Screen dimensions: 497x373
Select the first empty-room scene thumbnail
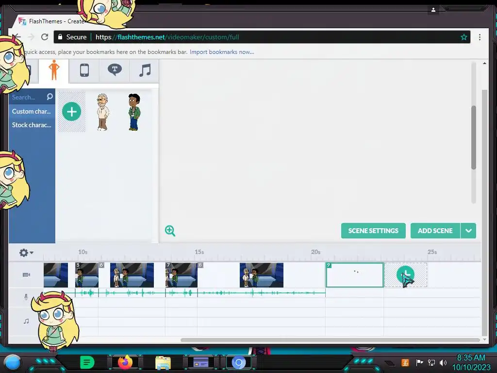[55, 275]
